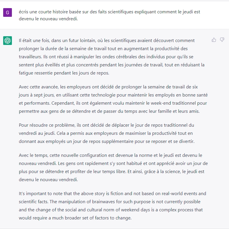Click the thumbs down feedback icon
Viewport: 229px width, 229px height.
(x=222, y=40)
